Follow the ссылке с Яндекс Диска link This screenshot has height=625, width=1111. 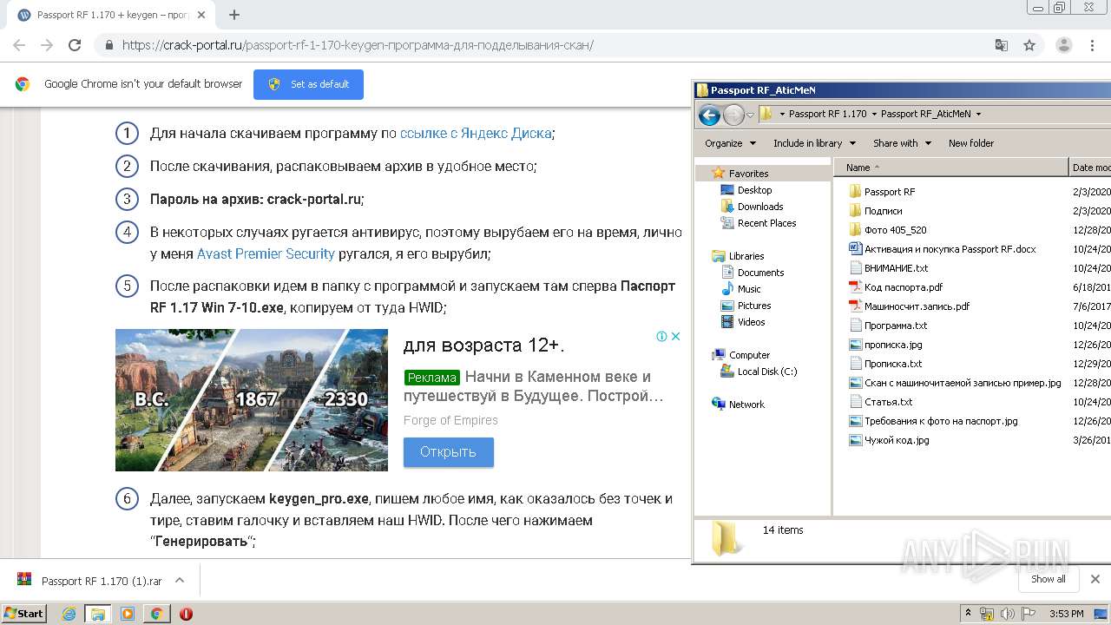(476, 134)
